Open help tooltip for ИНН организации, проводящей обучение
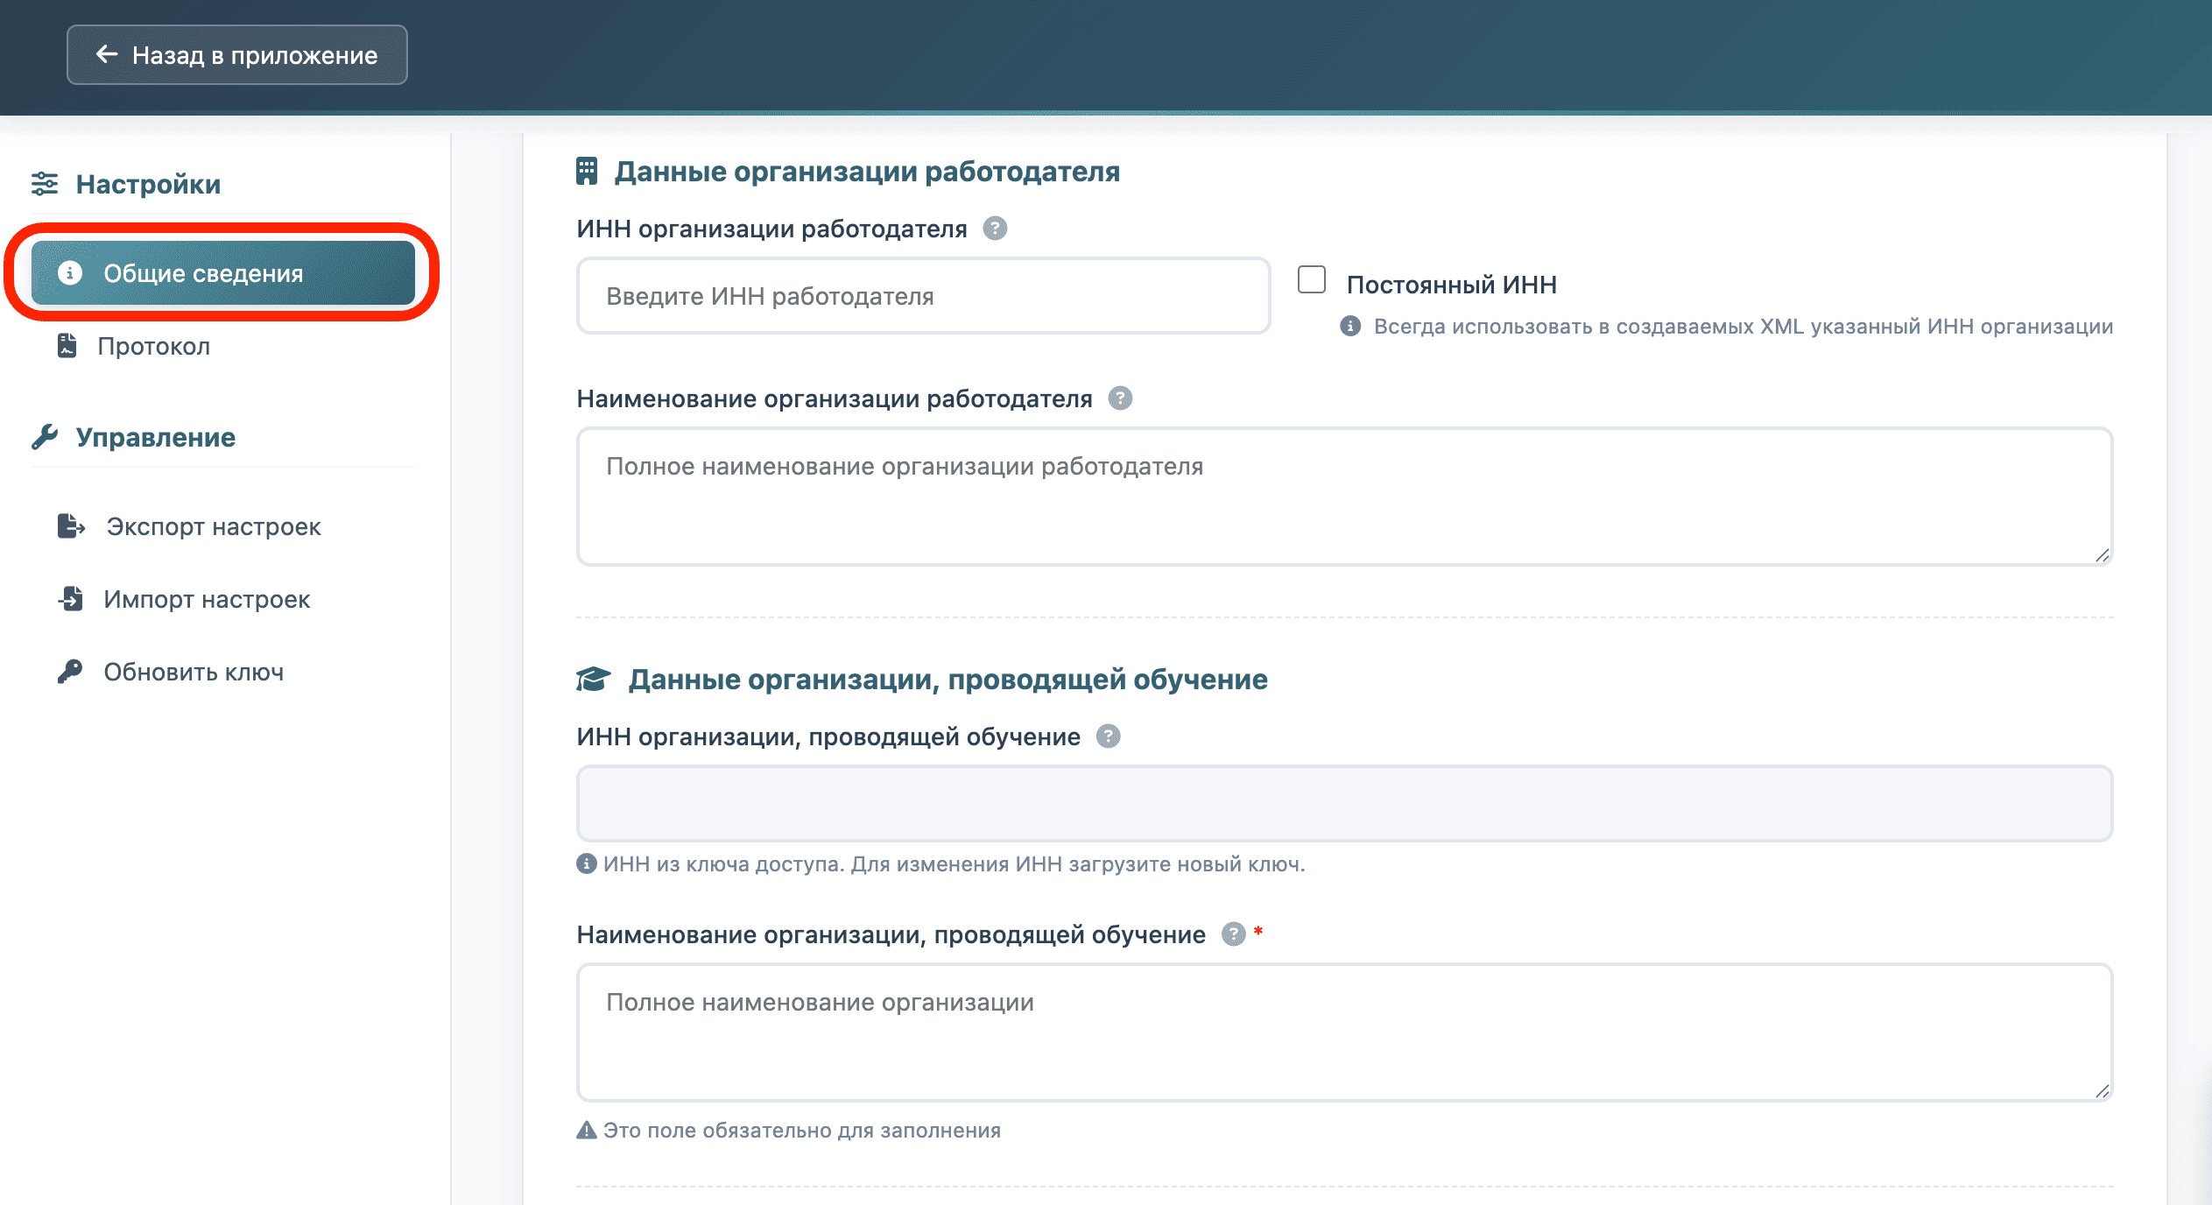Screen dimensions: 2212x1205 pyautogui.click(x=1109, y=736)
